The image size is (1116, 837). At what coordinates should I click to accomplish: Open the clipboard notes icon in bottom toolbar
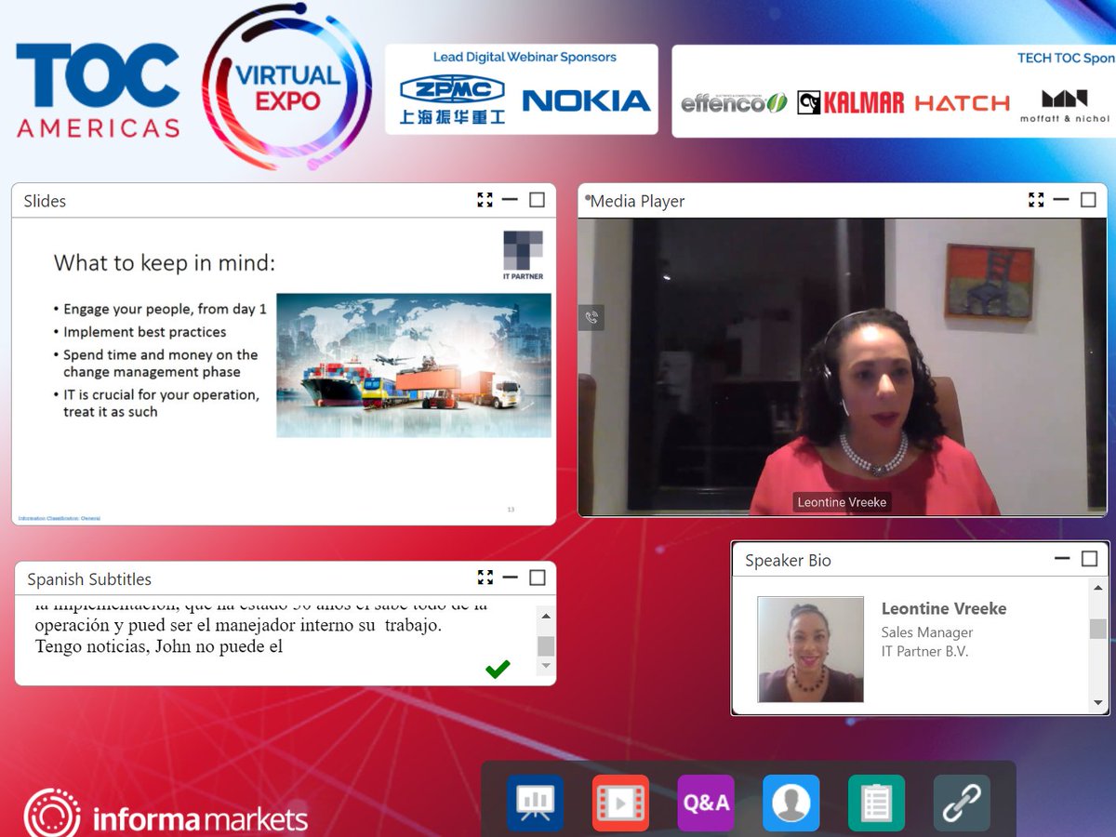(x=876, y=802)
